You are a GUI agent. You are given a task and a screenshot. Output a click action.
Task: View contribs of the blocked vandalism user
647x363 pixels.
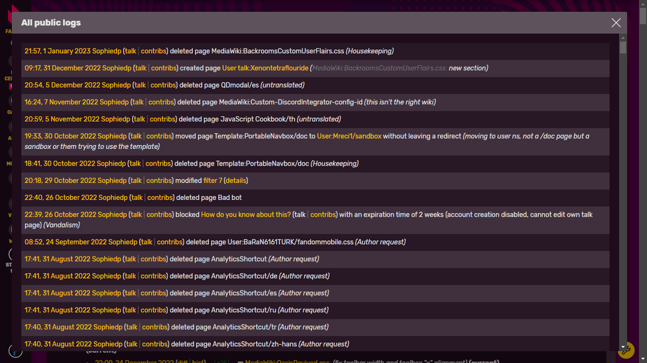[x=323, y=214]
